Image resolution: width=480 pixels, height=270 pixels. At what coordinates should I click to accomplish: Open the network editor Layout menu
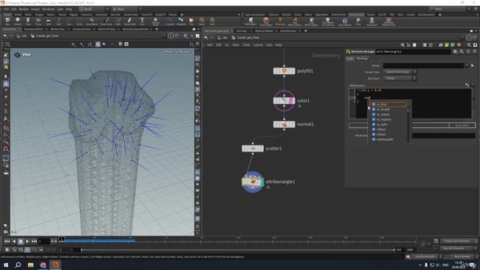[258, 45]
